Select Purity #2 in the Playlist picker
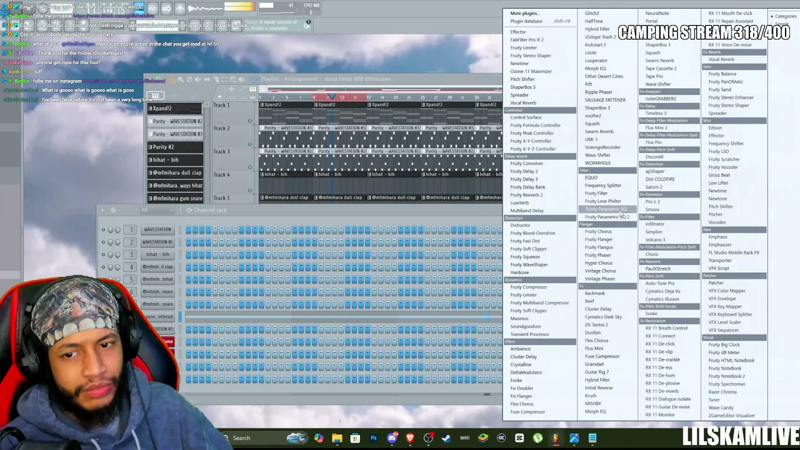Viewport: 800px width, 450px height. [175, 147]
